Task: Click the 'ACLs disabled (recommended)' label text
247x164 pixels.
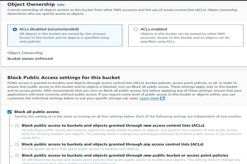Action: 49,29
